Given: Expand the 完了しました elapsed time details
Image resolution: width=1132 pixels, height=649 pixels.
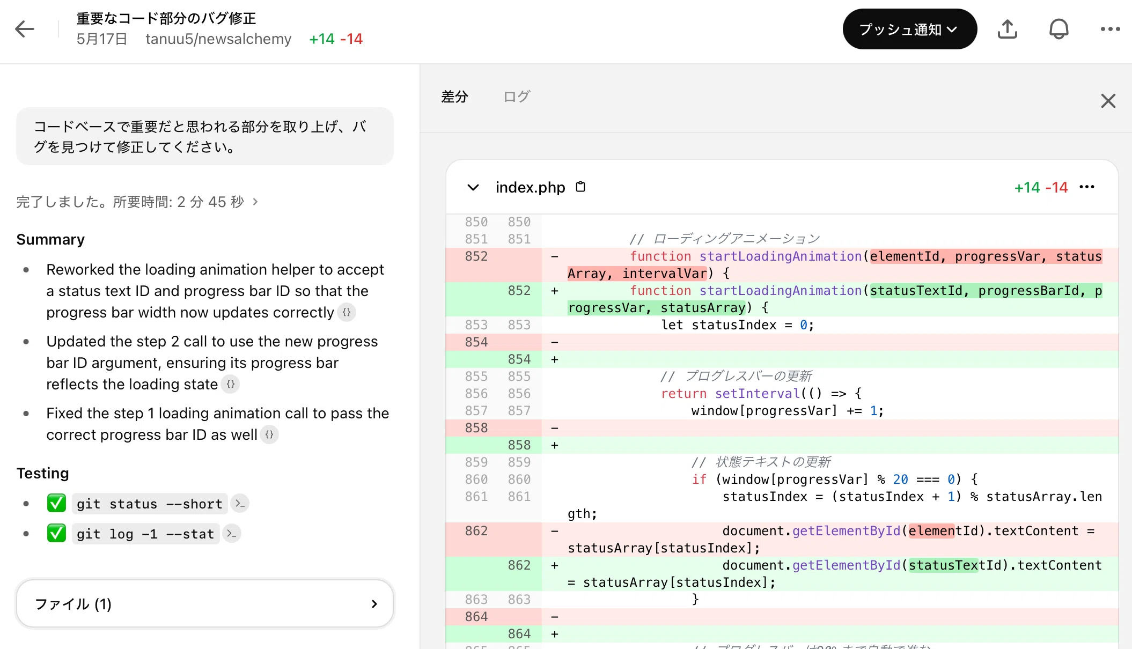Looking at the screenshot, I should [x=137, y=202].
